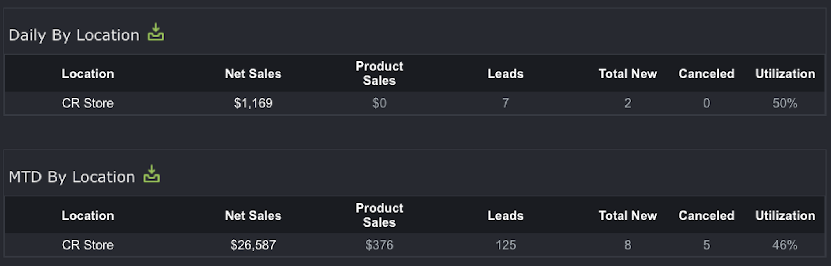This screenshot has height=266, width=831.
Task: Click the daily table Location column header
Action: pyautogui.click(x=87, y=74)
